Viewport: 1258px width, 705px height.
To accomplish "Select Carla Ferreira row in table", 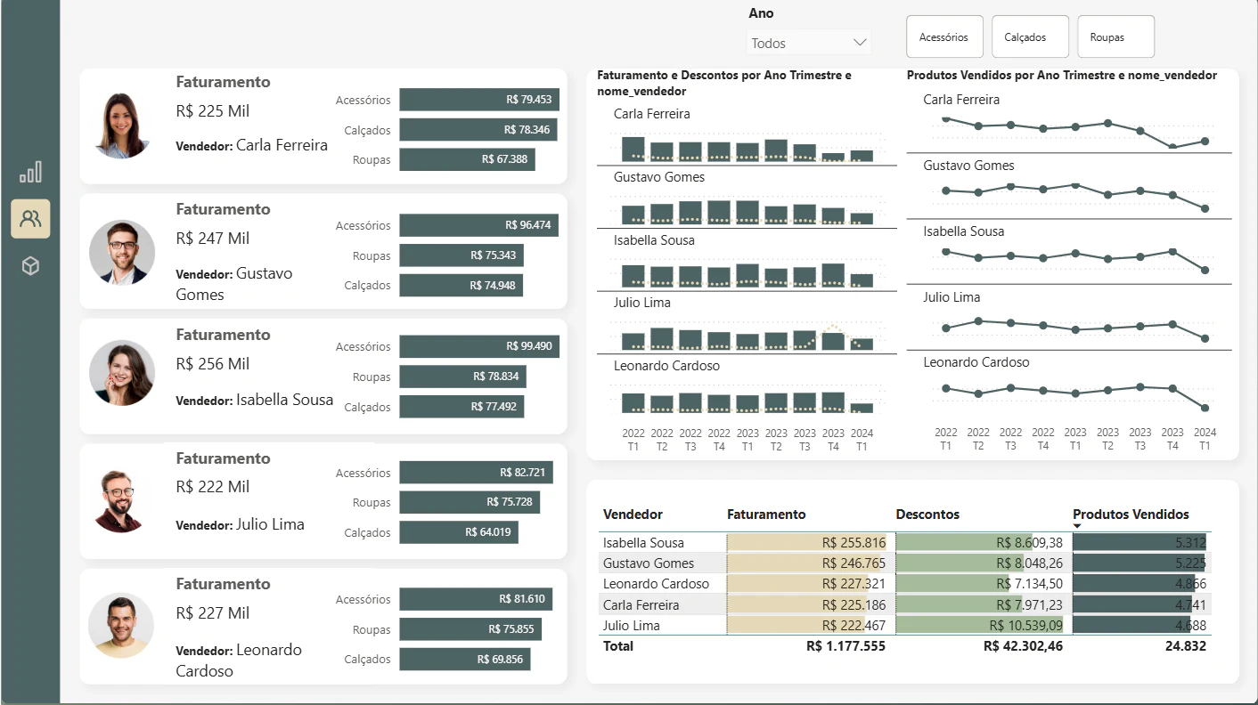I will pos(905,604).
